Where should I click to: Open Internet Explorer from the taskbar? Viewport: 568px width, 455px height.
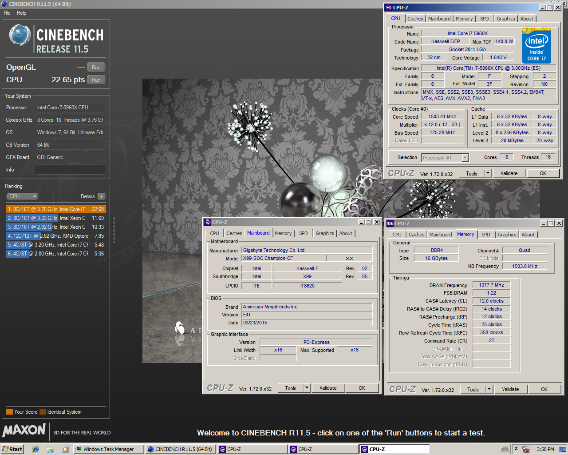[35, 449]
